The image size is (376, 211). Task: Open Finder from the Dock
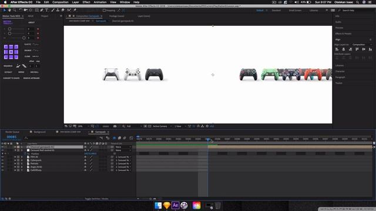coord(158,205)
